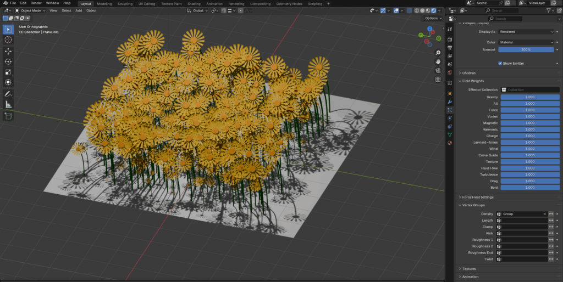
Task: Adjust the Turbulence weight slider
Action: (x=530, y=174)
